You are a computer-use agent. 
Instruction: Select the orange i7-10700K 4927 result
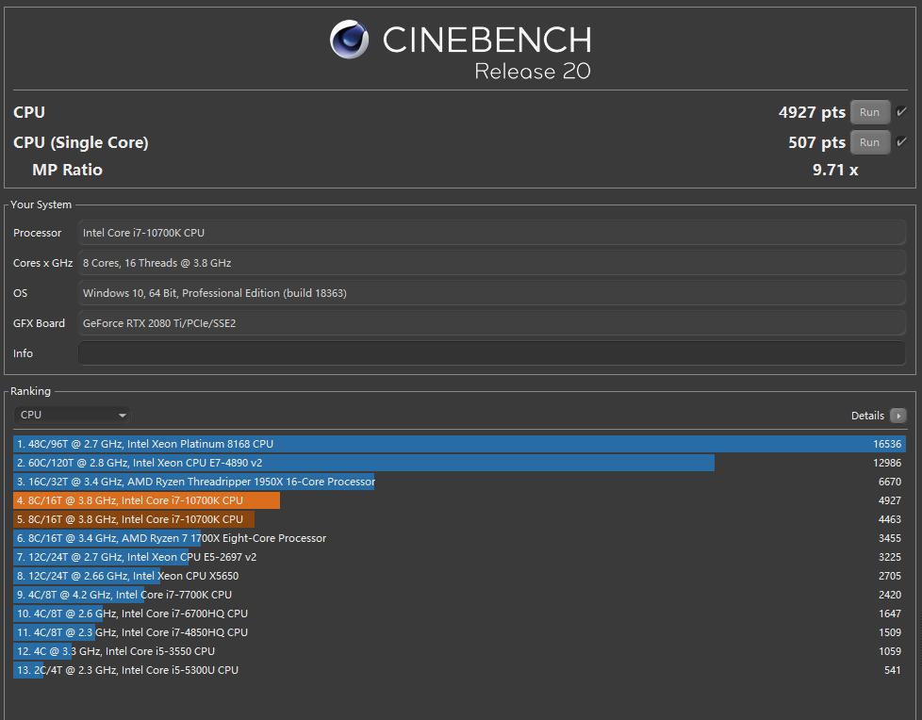147,500
